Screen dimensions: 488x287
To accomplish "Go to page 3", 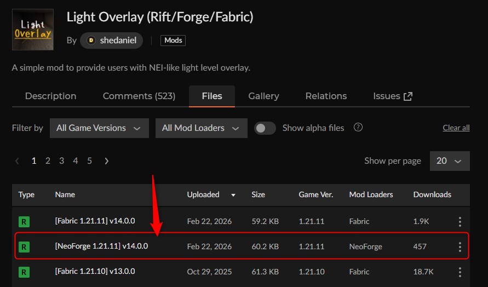I will pos(62,160).
